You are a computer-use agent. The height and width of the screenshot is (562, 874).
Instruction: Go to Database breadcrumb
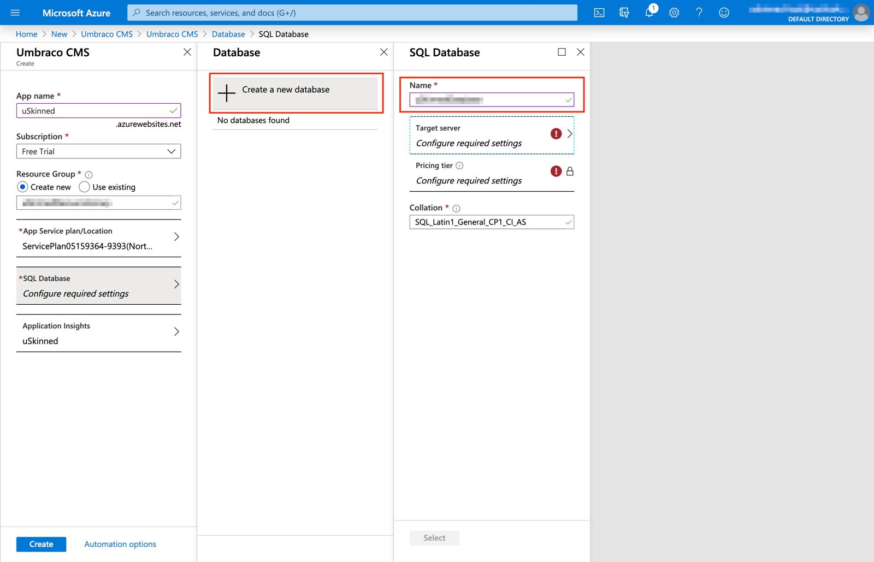(x=228, y=34)
